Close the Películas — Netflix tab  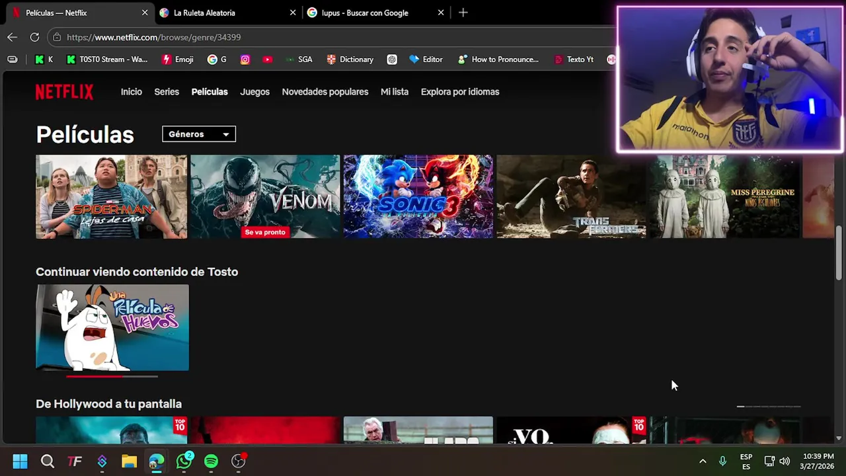pos(145,13)
